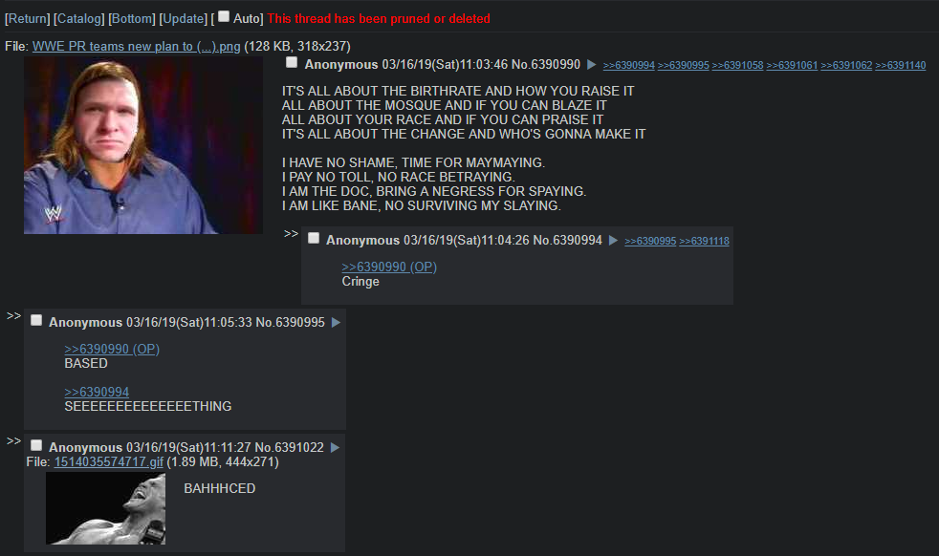
Task: Click the Update thread link
Action: [x=183, y=18]
